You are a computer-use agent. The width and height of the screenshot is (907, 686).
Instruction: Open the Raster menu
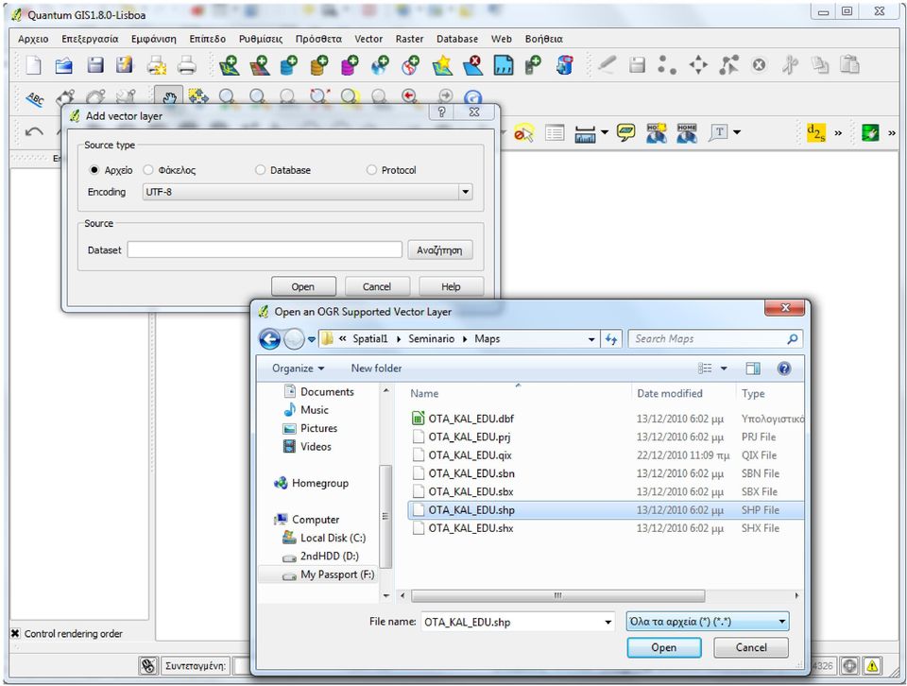pyautogui.click(x=409, y=39)
